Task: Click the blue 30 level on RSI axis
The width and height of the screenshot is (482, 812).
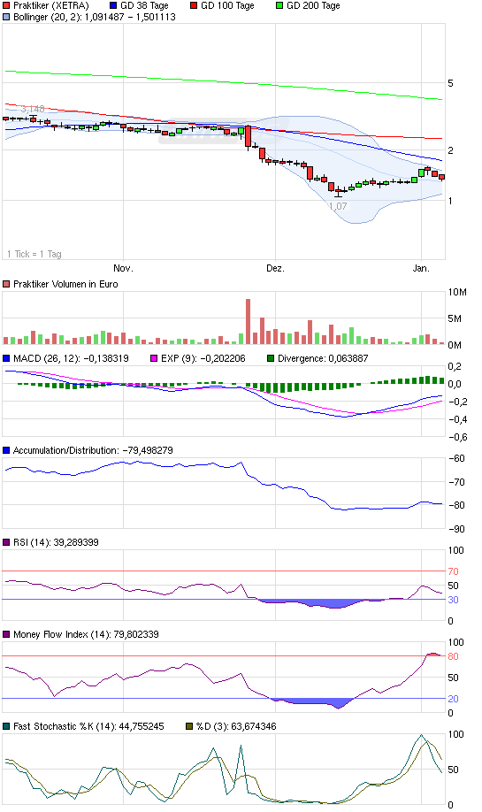Action: [453, 600]
